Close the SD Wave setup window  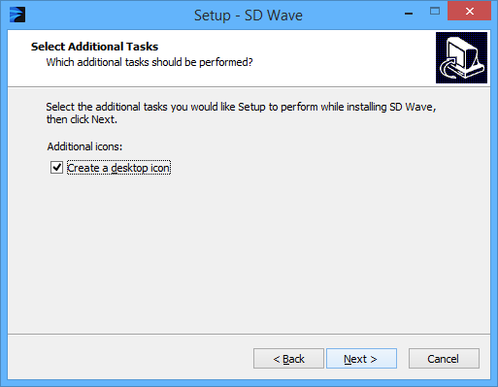coord(469,12)
